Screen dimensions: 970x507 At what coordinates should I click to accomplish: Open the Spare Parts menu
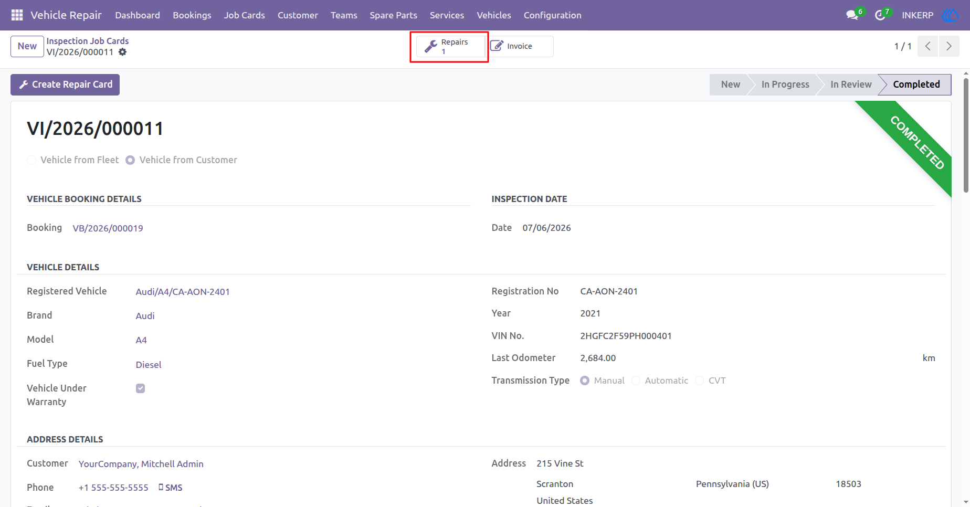[393, 15]
